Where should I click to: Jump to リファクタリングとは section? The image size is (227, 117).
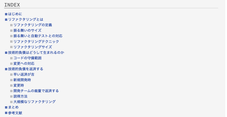(x=26, y=19)
